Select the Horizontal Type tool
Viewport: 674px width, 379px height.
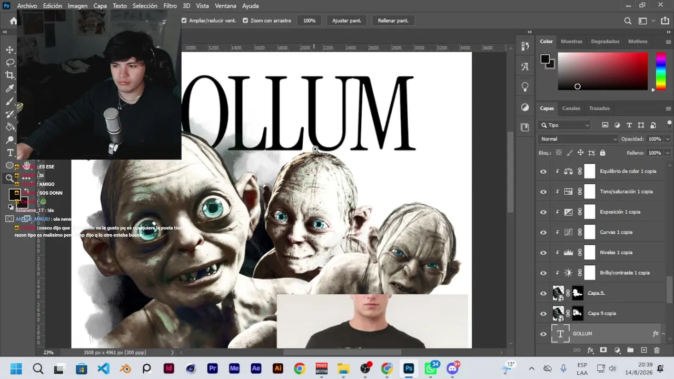point(10,153)
